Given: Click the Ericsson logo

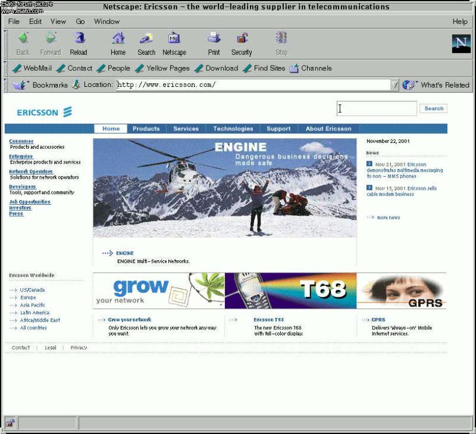Looking at the screenshot, I should [45, 112].
